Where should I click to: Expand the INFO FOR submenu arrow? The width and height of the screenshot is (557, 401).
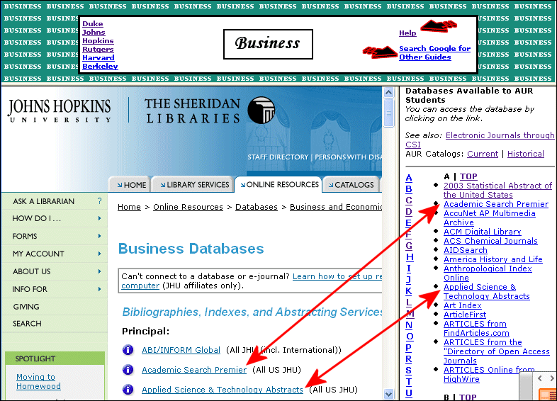(x=99, y=289)
